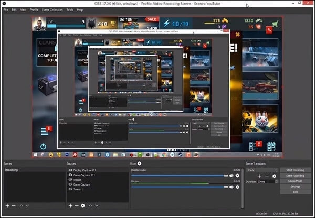Click the Duration spinner arrows
The width and height of the screenshot is (315, 218).
(277, 181)
